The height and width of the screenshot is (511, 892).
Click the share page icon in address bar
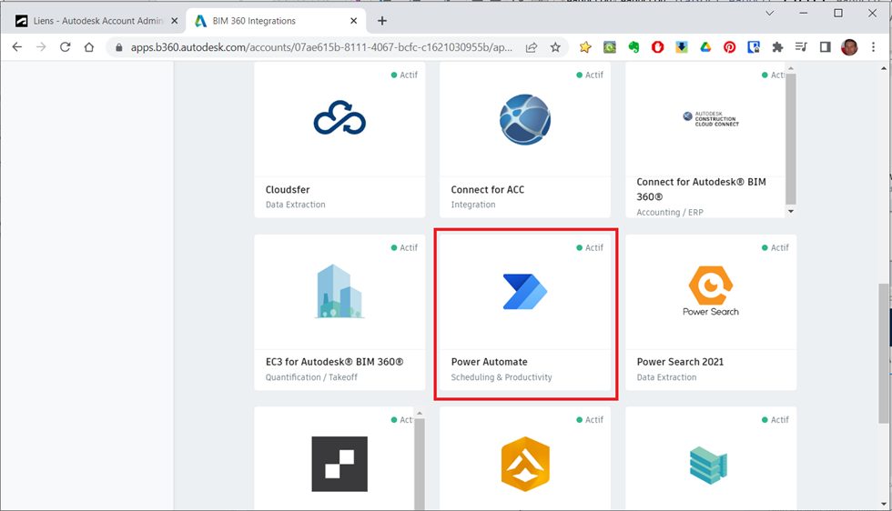coord(532,48)
